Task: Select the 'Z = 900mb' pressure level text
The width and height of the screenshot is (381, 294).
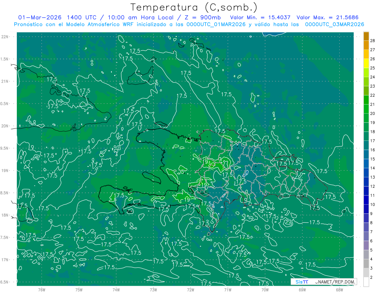Action: (201, 17)
